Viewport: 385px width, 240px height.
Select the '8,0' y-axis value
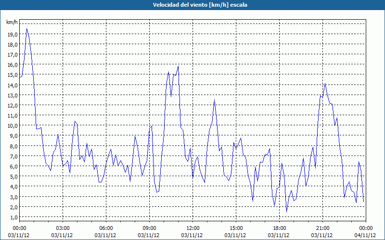point(14,146)
